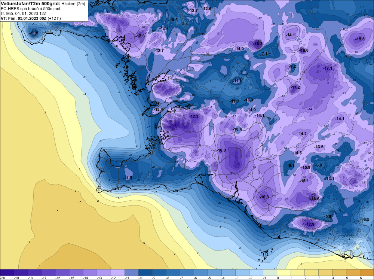374x280 pixels.
Task: Click the -5.8 temperature reading
Action: point(328,216)
